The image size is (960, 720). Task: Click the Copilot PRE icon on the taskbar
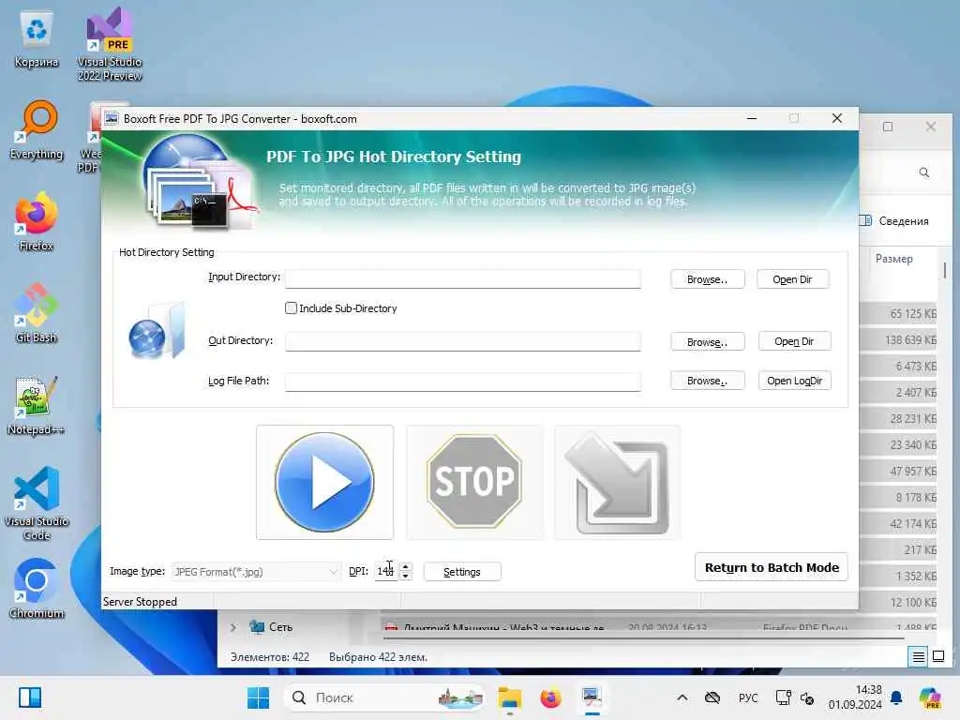(930, 697)
